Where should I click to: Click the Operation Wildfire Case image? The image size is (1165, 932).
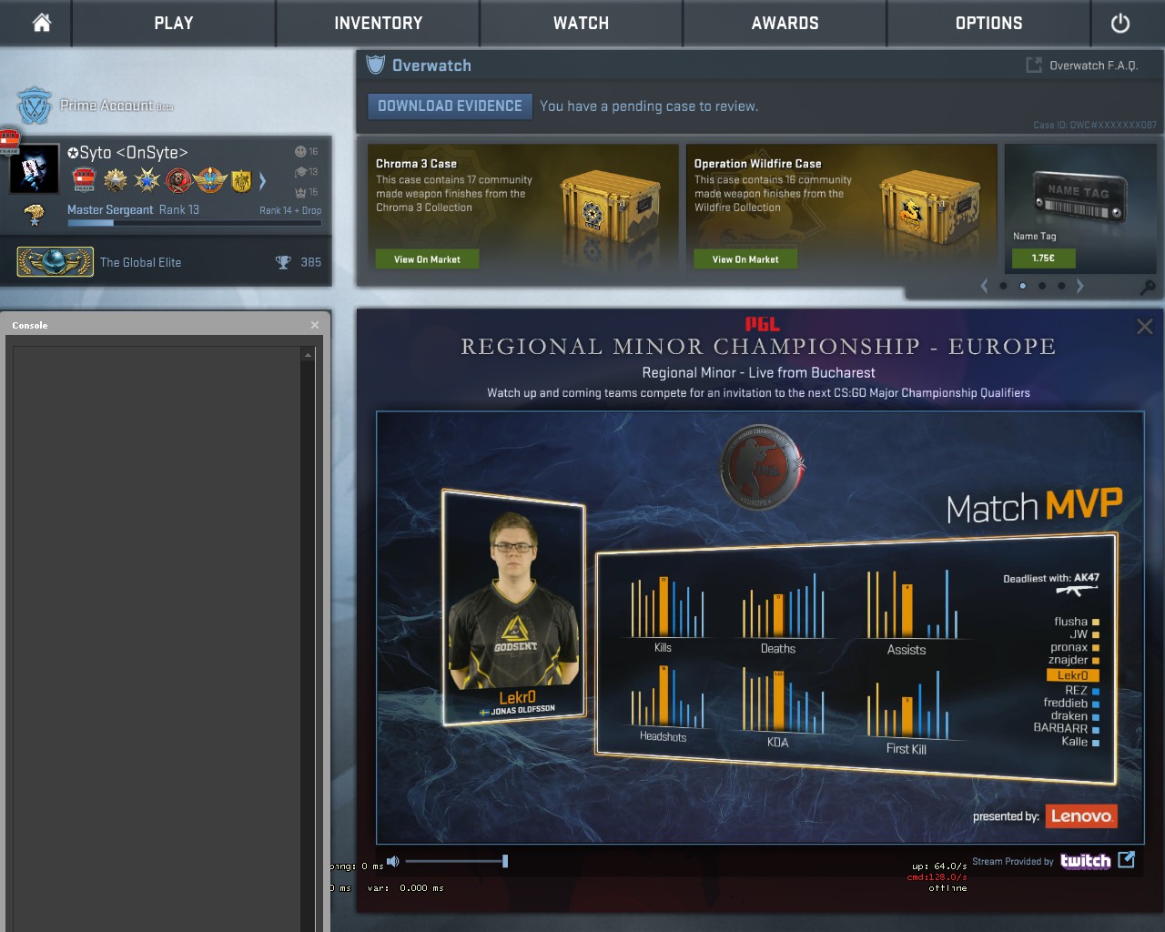tap(928, 208)
